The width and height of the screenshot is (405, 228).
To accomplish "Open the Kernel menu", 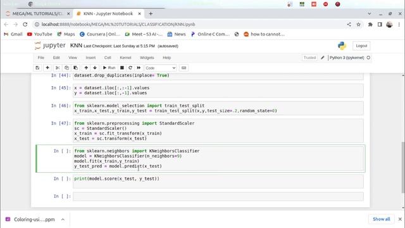I will 125,58.
